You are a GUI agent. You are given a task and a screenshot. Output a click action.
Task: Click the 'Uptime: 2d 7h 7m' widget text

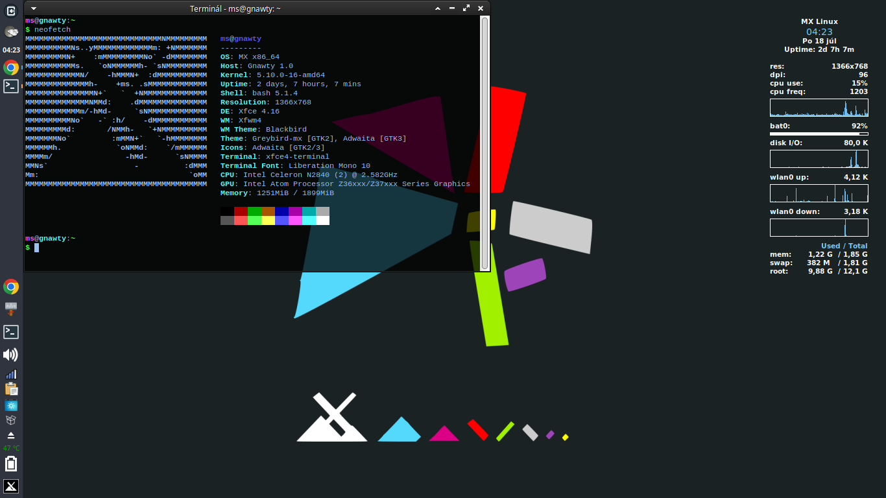click(819, 49)
